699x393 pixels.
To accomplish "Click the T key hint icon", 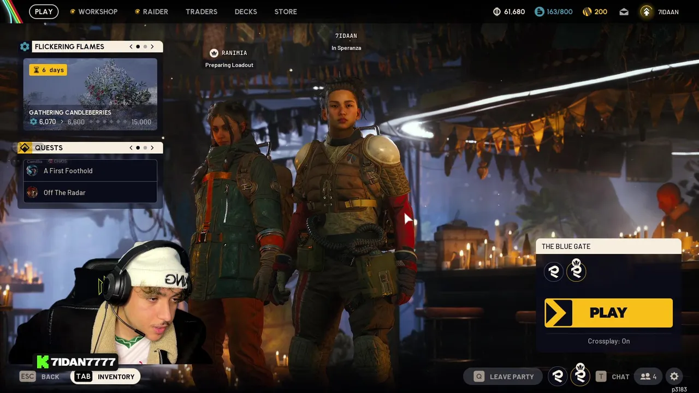I will pyautogui.click(x=601, y=377).
